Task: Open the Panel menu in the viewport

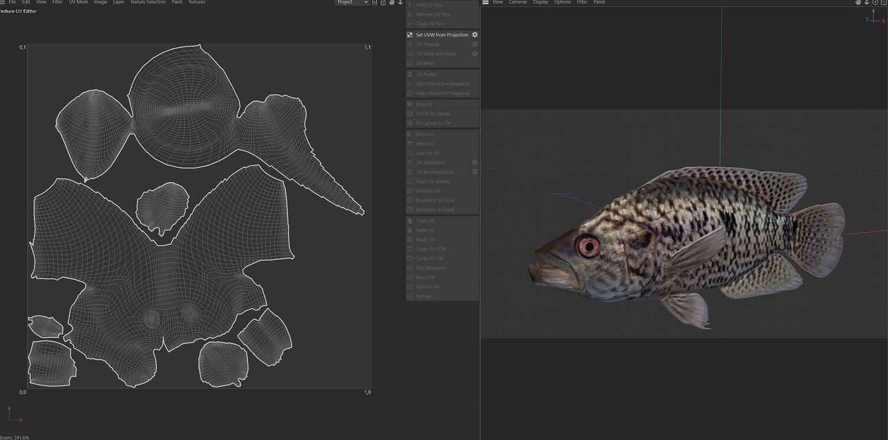Action: [599, 2]
